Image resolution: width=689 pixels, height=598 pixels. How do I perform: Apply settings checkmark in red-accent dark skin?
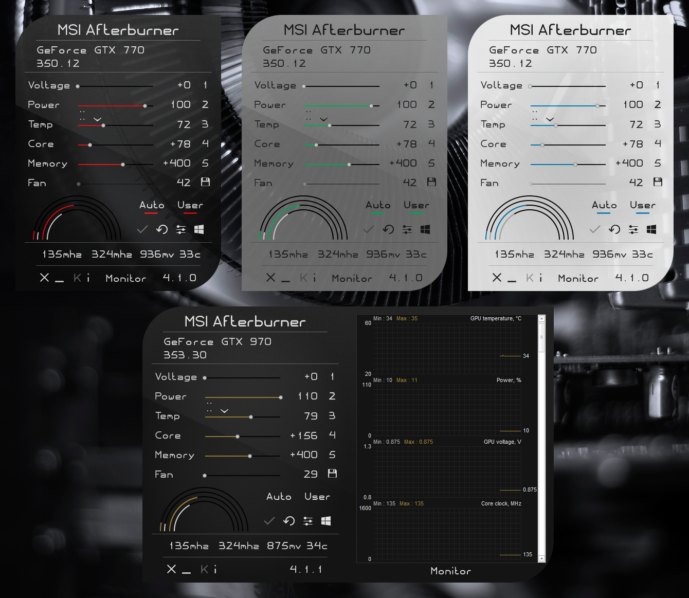click(x=142, y=229)
